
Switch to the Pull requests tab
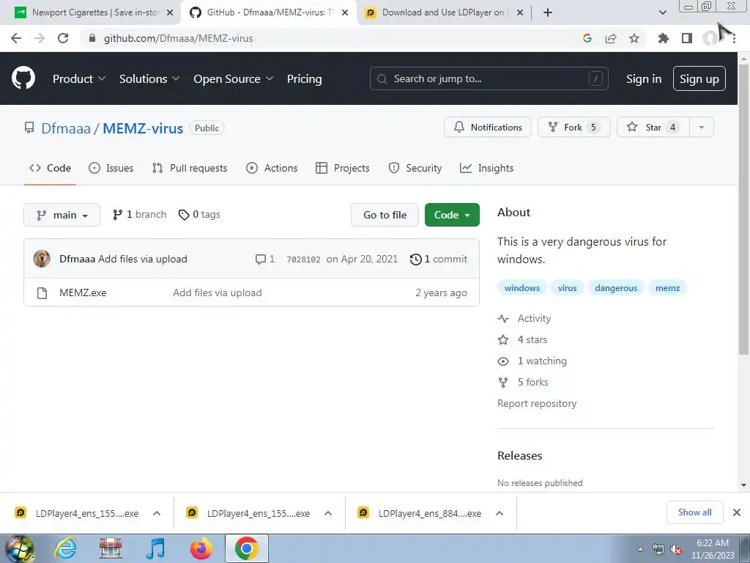tap(190, 168)
